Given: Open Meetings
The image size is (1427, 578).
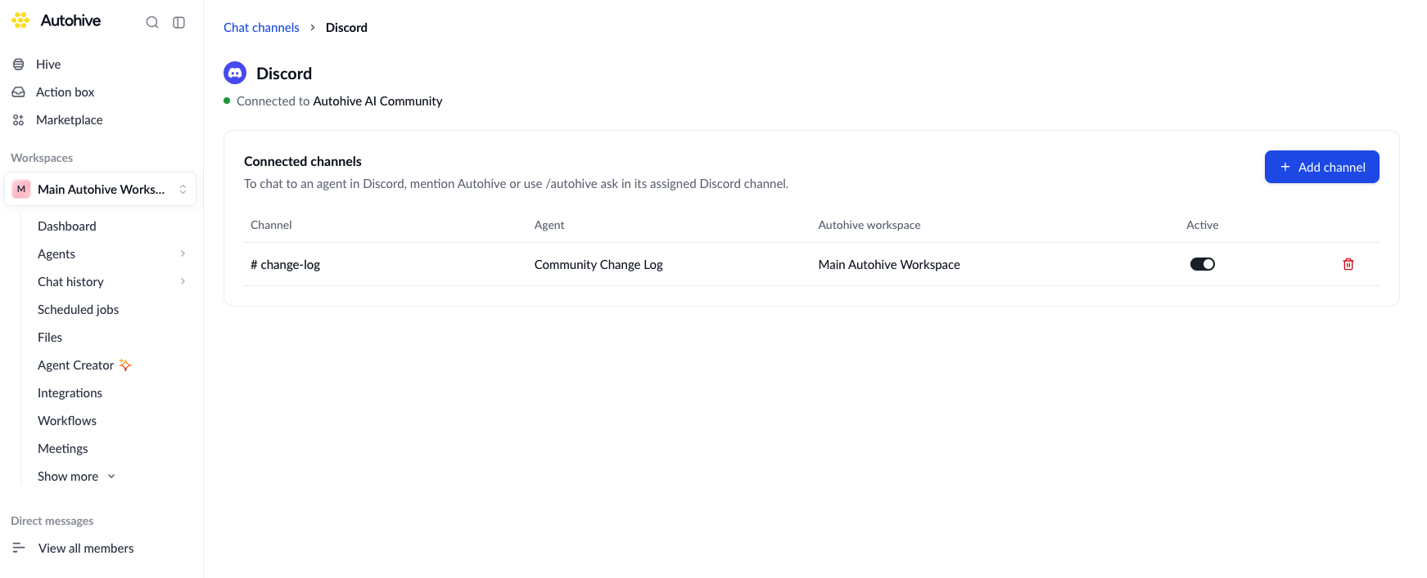Looking at the screenshot, I should pyautogui.click(x=63, y=449).
